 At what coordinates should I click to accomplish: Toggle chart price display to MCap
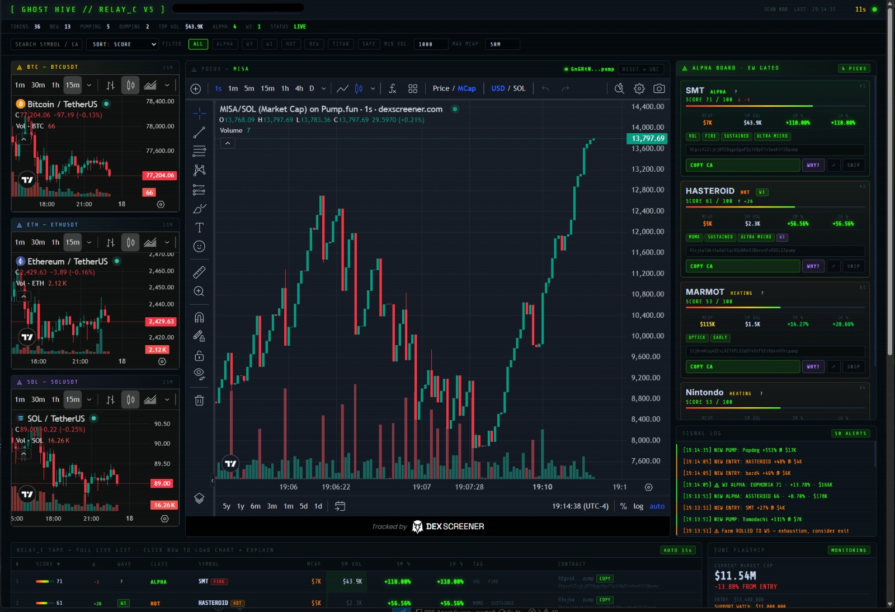pos(467,88)
